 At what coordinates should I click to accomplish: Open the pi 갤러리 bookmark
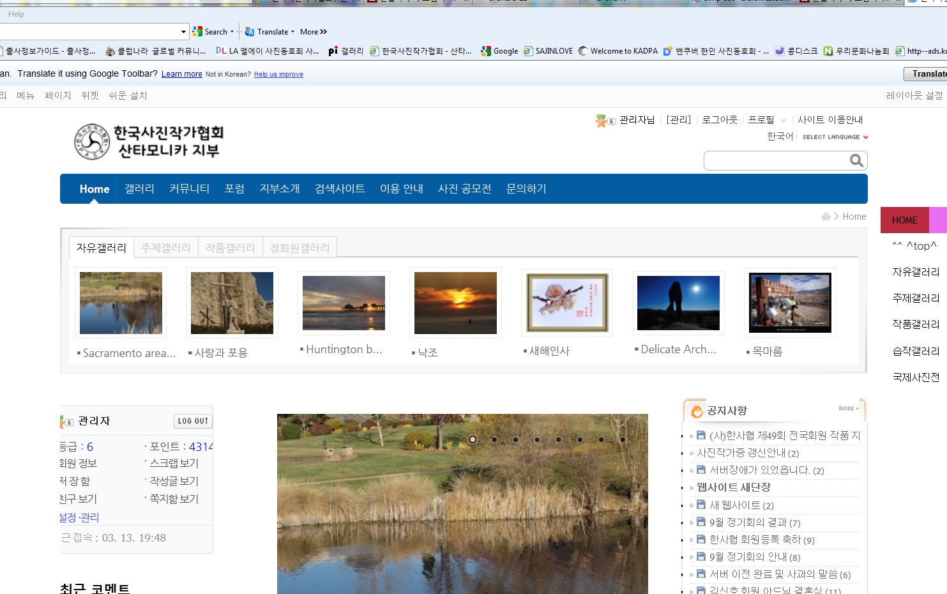click(x=345, y=51)
